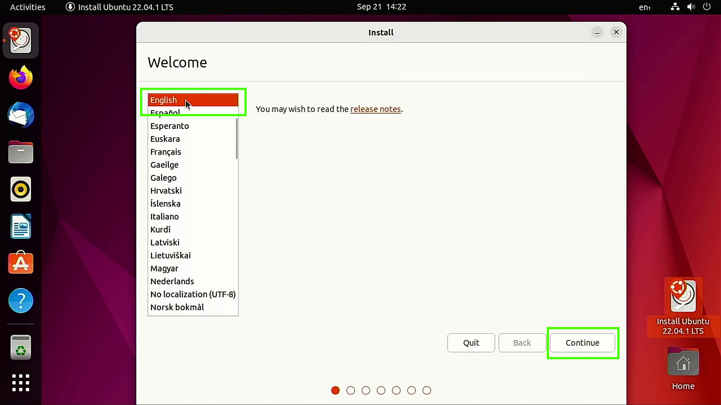Image resolution: width=721 pixels, height=405 pixels.
Task: Select Gaeilge language
Action: click(193, 165)
